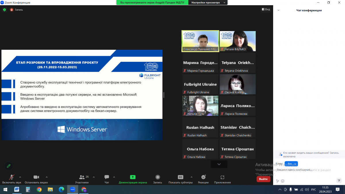Open the Participants panel icon
This screenshot has width=345, height=194.
click(82, 177)
